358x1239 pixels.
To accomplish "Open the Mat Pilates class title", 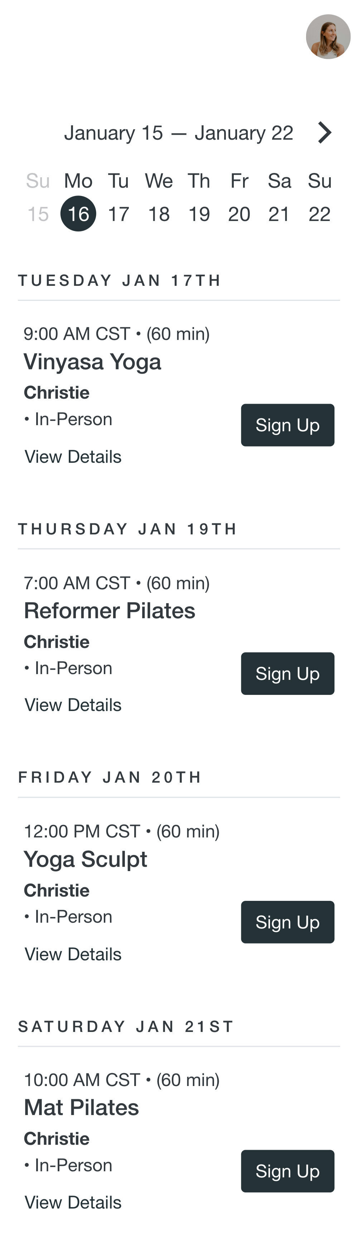I will (82, 1107).
